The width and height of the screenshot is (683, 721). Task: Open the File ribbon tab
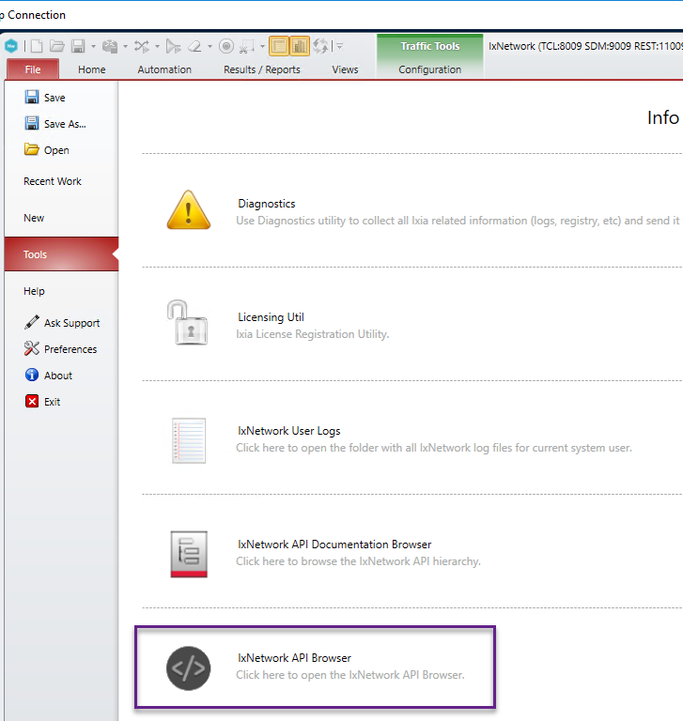[x=33, y=69]
